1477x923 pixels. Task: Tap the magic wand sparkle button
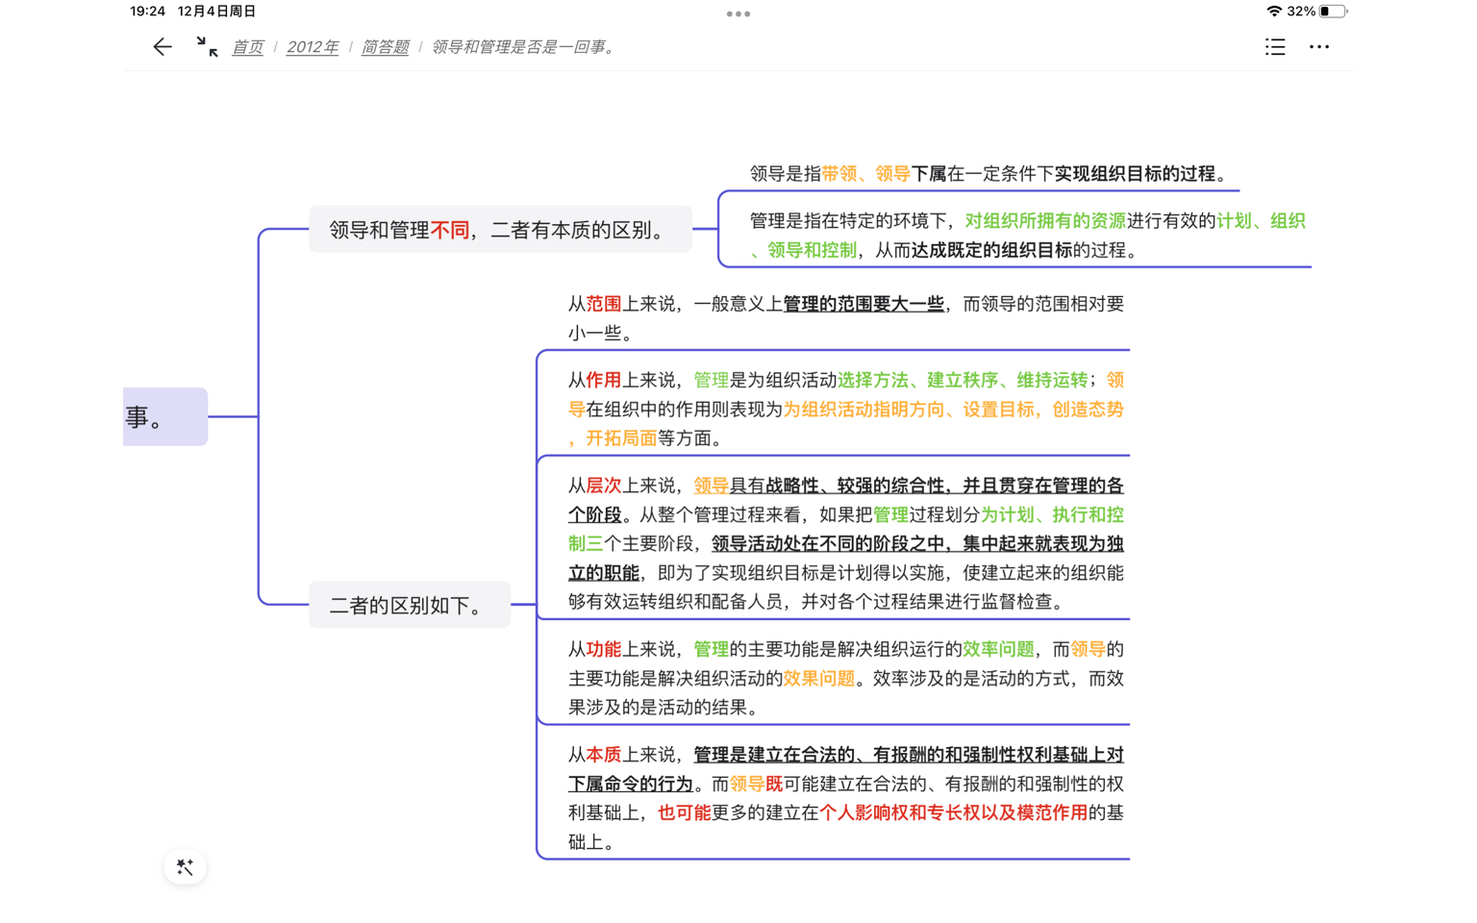click(186, 867)
